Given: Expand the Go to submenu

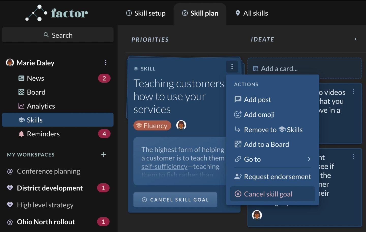Looking at the screenshot, I should [x=272, y=159].
